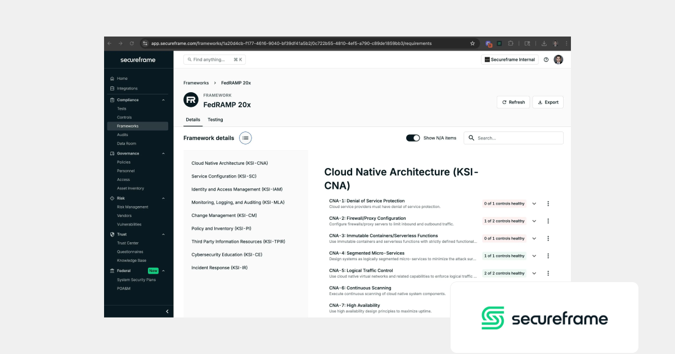The height and width of the screenshot is (354, 675).
Task: Jump to Service Configuration (KSI-SC) section
Action: (224, 176)
